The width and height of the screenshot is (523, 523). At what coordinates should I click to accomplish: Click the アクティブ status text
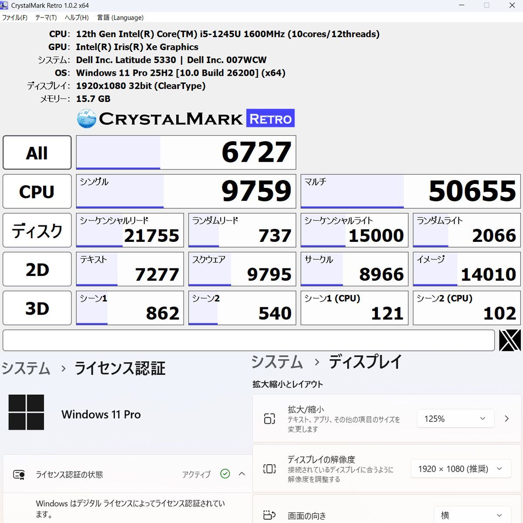point(196,474)
